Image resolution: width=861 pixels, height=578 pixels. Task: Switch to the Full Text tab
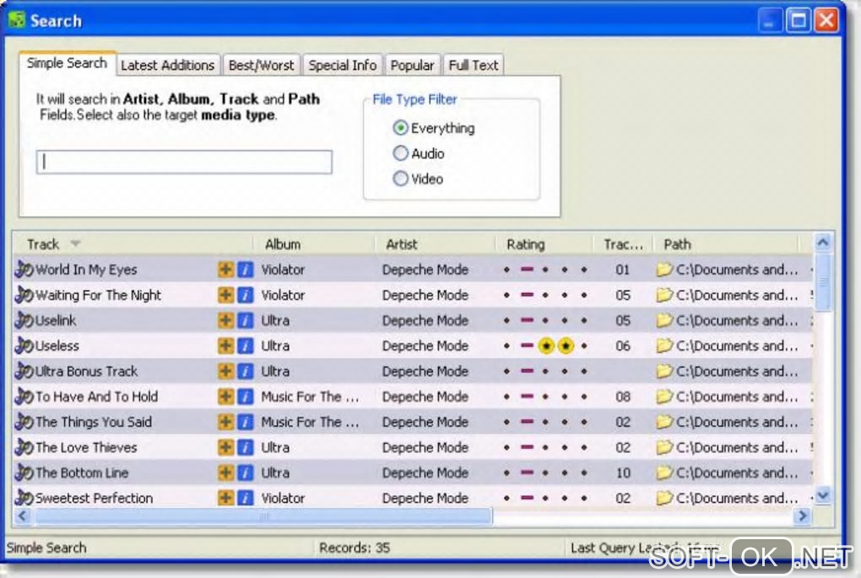[474, 65]
